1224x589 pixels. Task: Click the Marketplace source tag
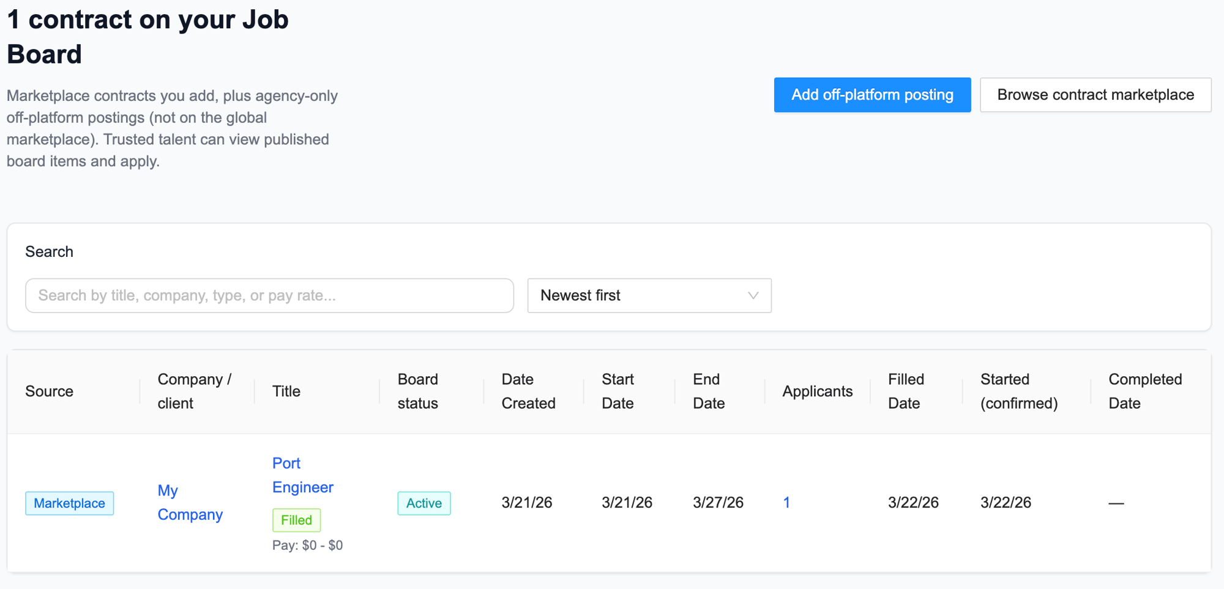coord(69,503)
